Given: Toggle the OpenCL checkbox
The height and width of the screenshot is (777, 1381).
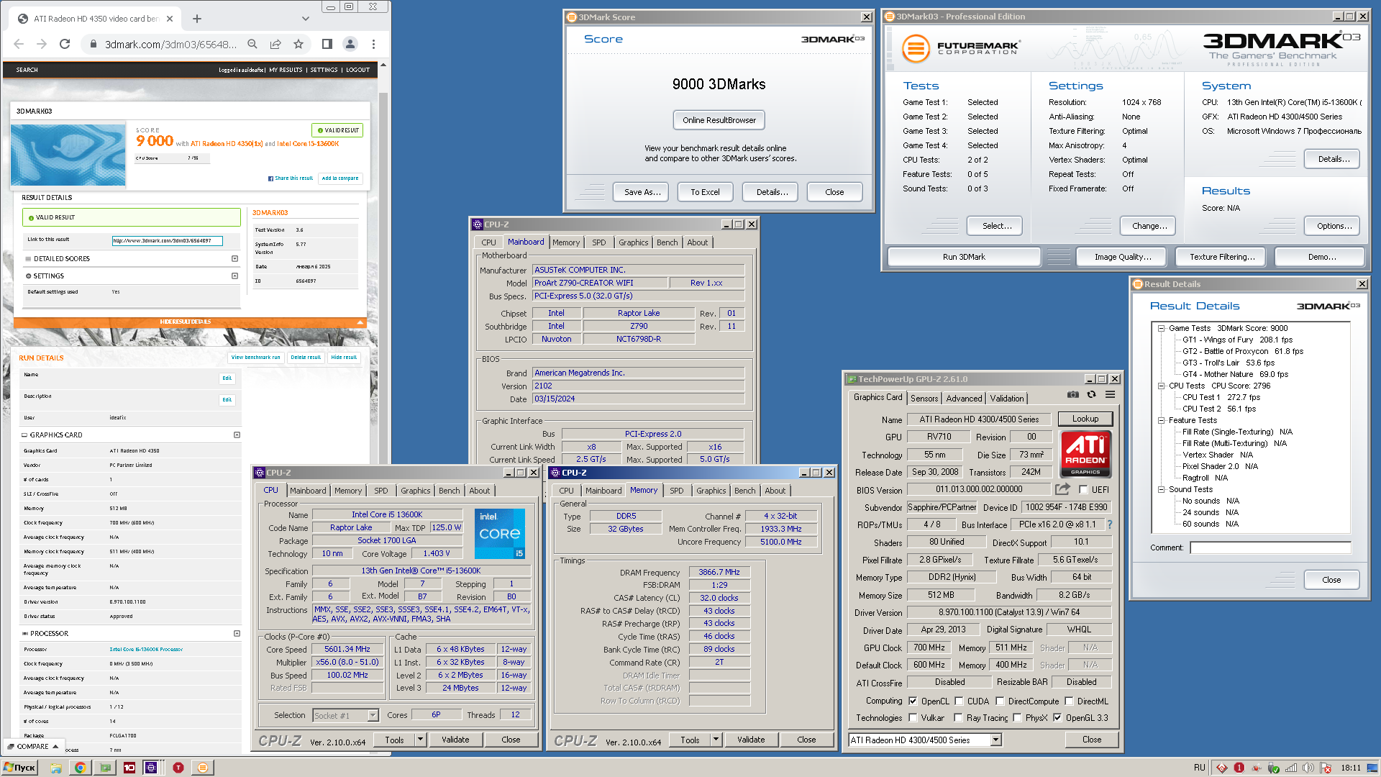Looking at the screenshot, I should 913,701.
